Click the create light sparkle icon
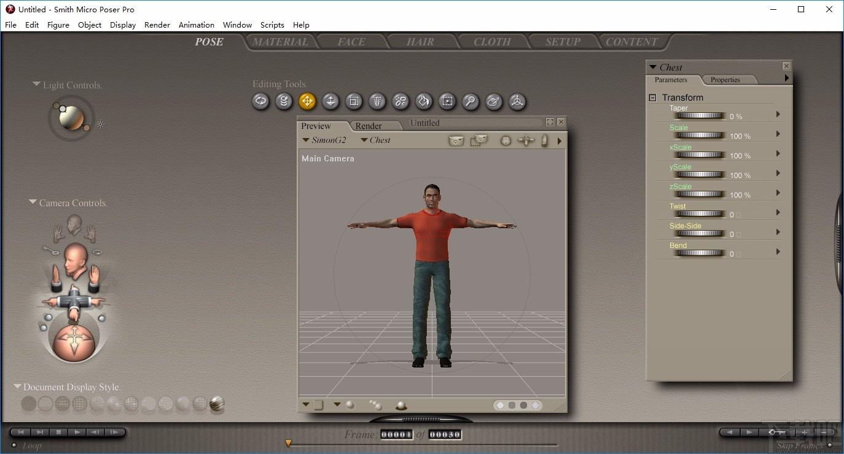This screenshot has height=454, width=844. tap(100, 125)
